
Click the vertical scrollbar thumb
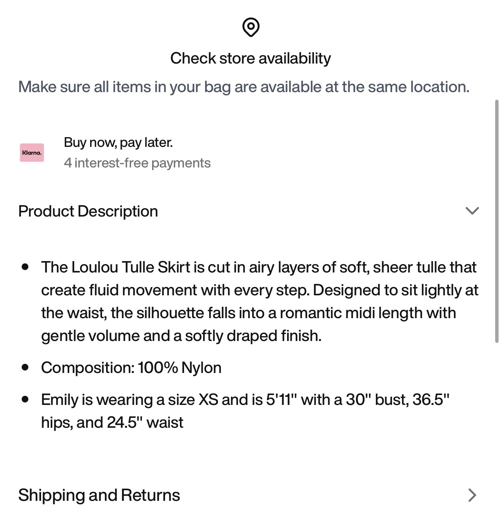point(497,221)
